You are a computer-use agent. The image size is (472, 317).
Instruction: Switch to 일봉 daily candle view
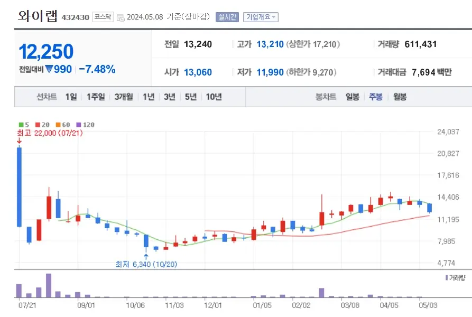click(353, 97)
